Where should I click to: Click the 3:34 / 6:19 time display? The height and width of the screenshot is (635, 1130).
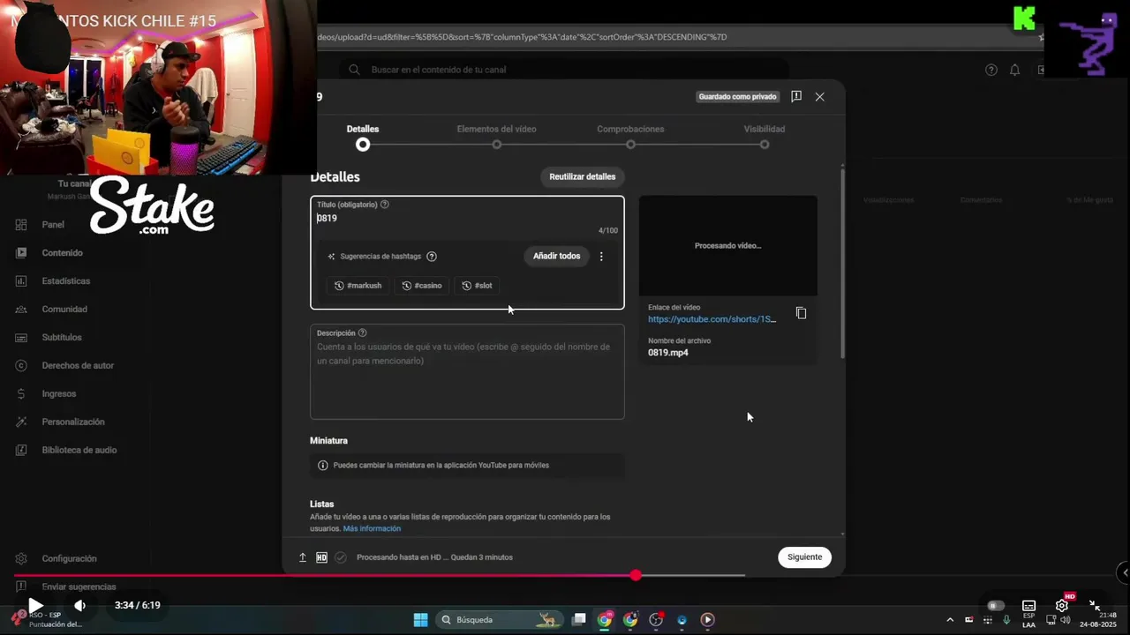tap(138, 606)
